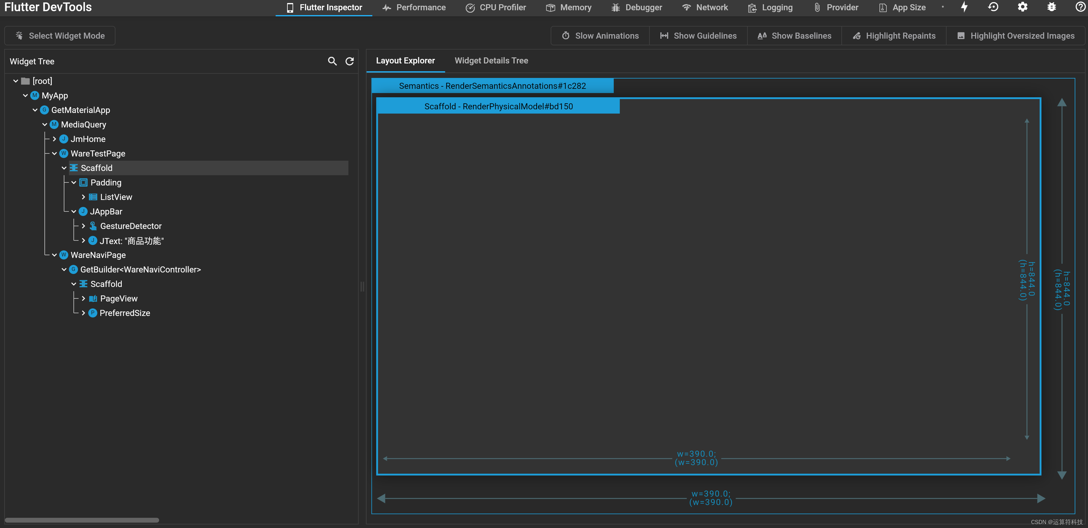The width and height of the screenshot is (1088, 528).
Task: Select the WareNaviPage tree row
Action: click(x=98, y=255)
